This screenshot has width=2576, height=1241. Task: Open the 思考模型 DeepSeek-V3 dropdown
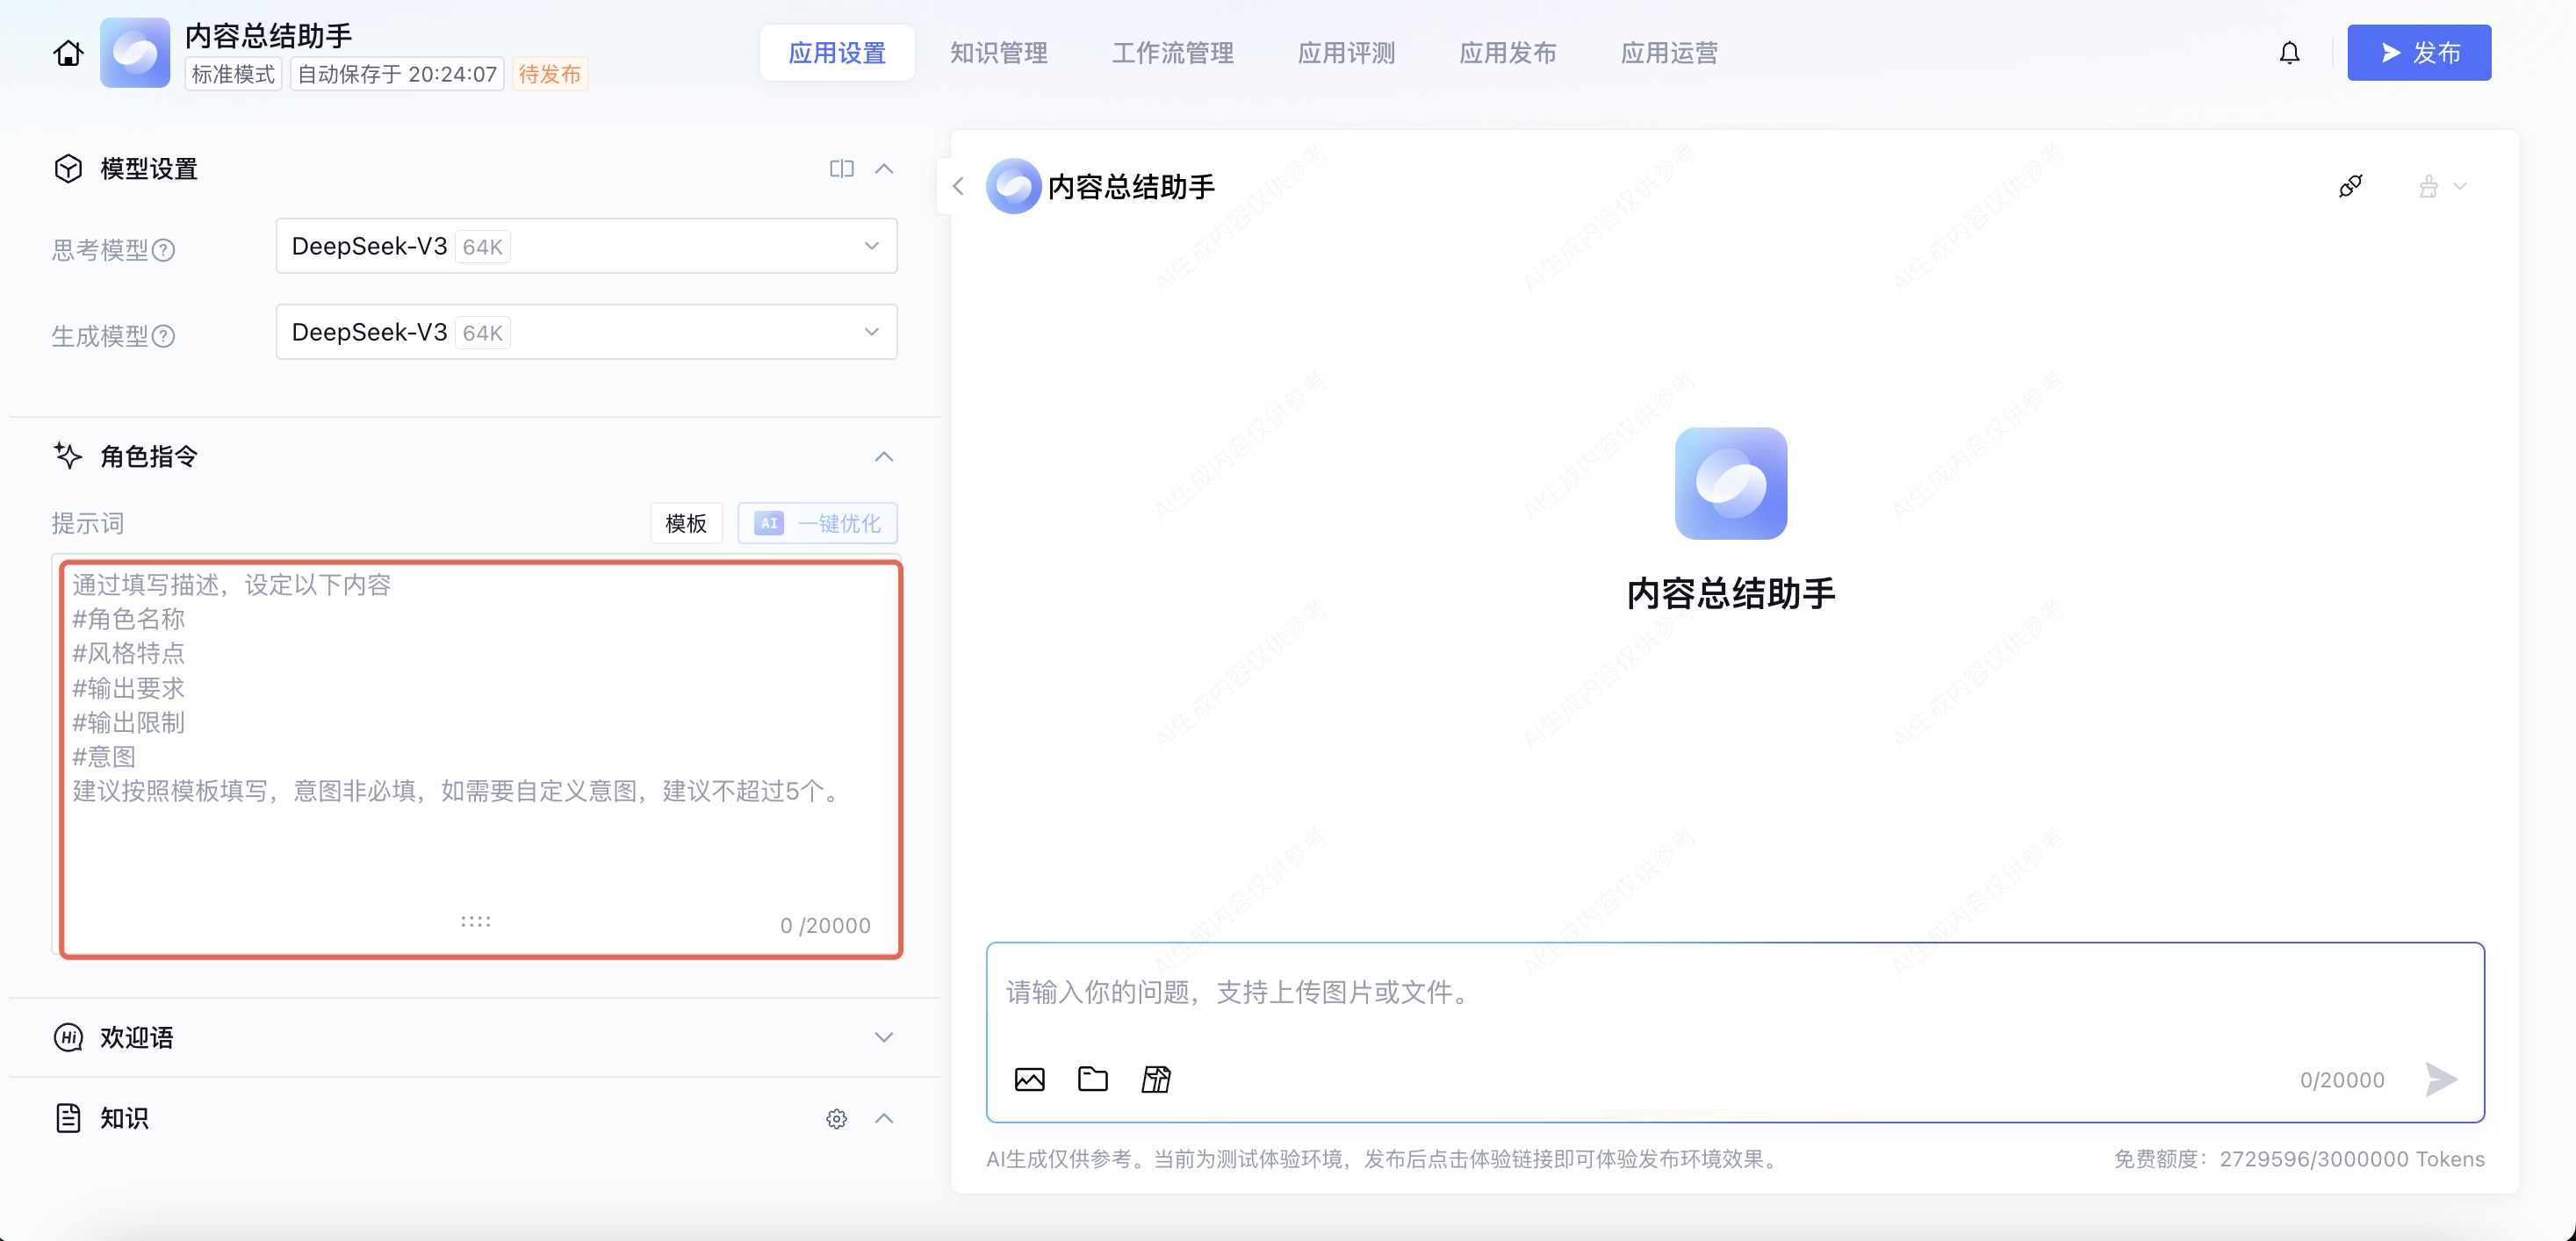(x=586, y=246)
